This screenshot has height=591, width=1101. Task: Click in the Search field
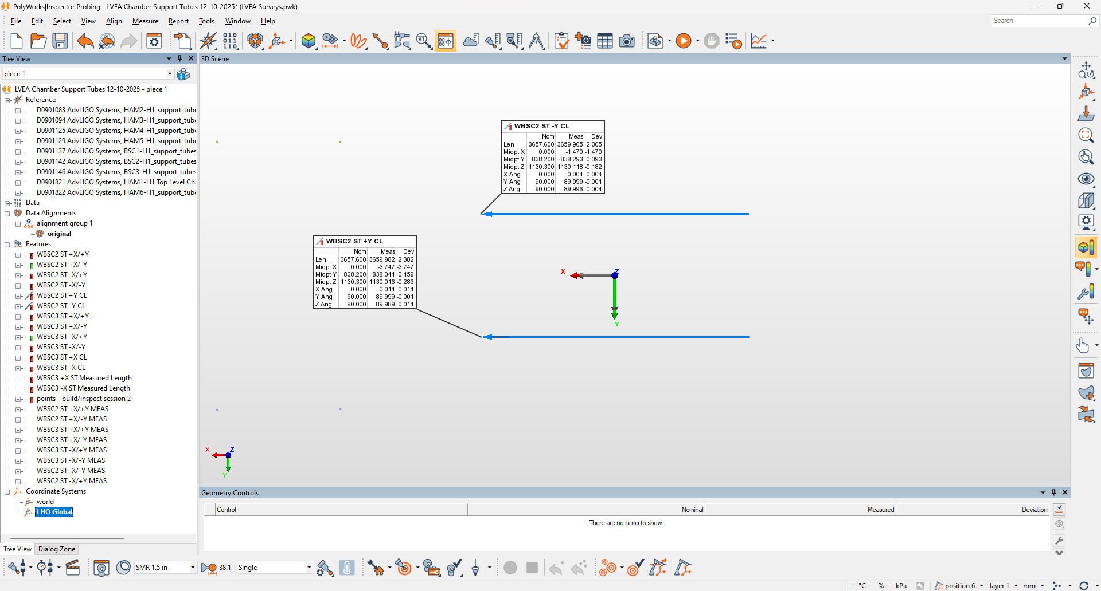[1038, 21]
